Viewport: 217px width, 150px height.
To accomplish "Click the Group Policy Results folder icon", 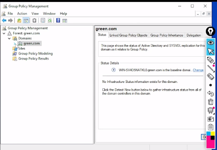I will coord(15,58).
